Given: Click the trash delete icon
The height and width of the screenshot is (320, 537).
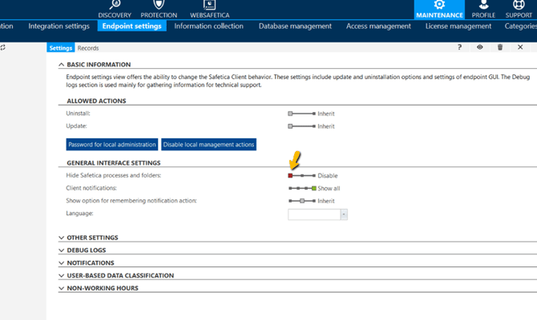Looking at the screenshot, I should pyautogui.click(x=500, y=48).
